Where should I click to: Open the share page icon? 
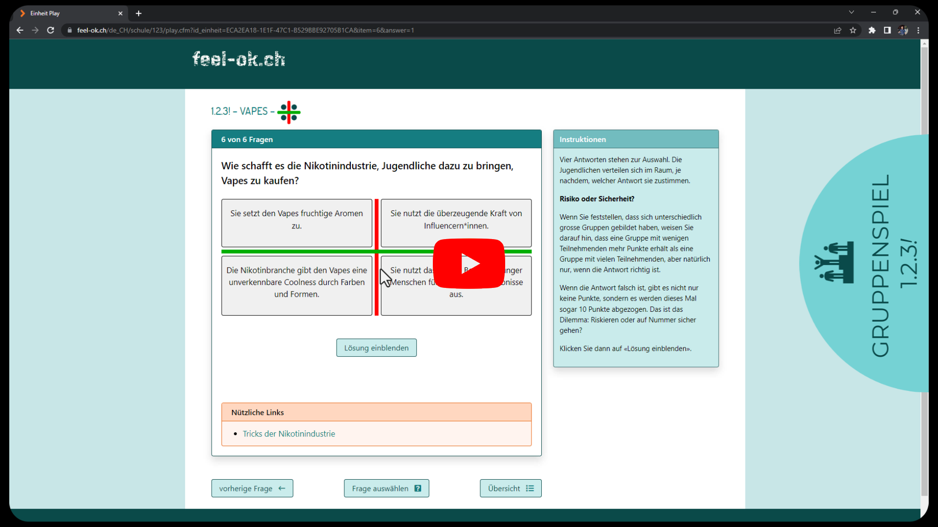[838, 30]
